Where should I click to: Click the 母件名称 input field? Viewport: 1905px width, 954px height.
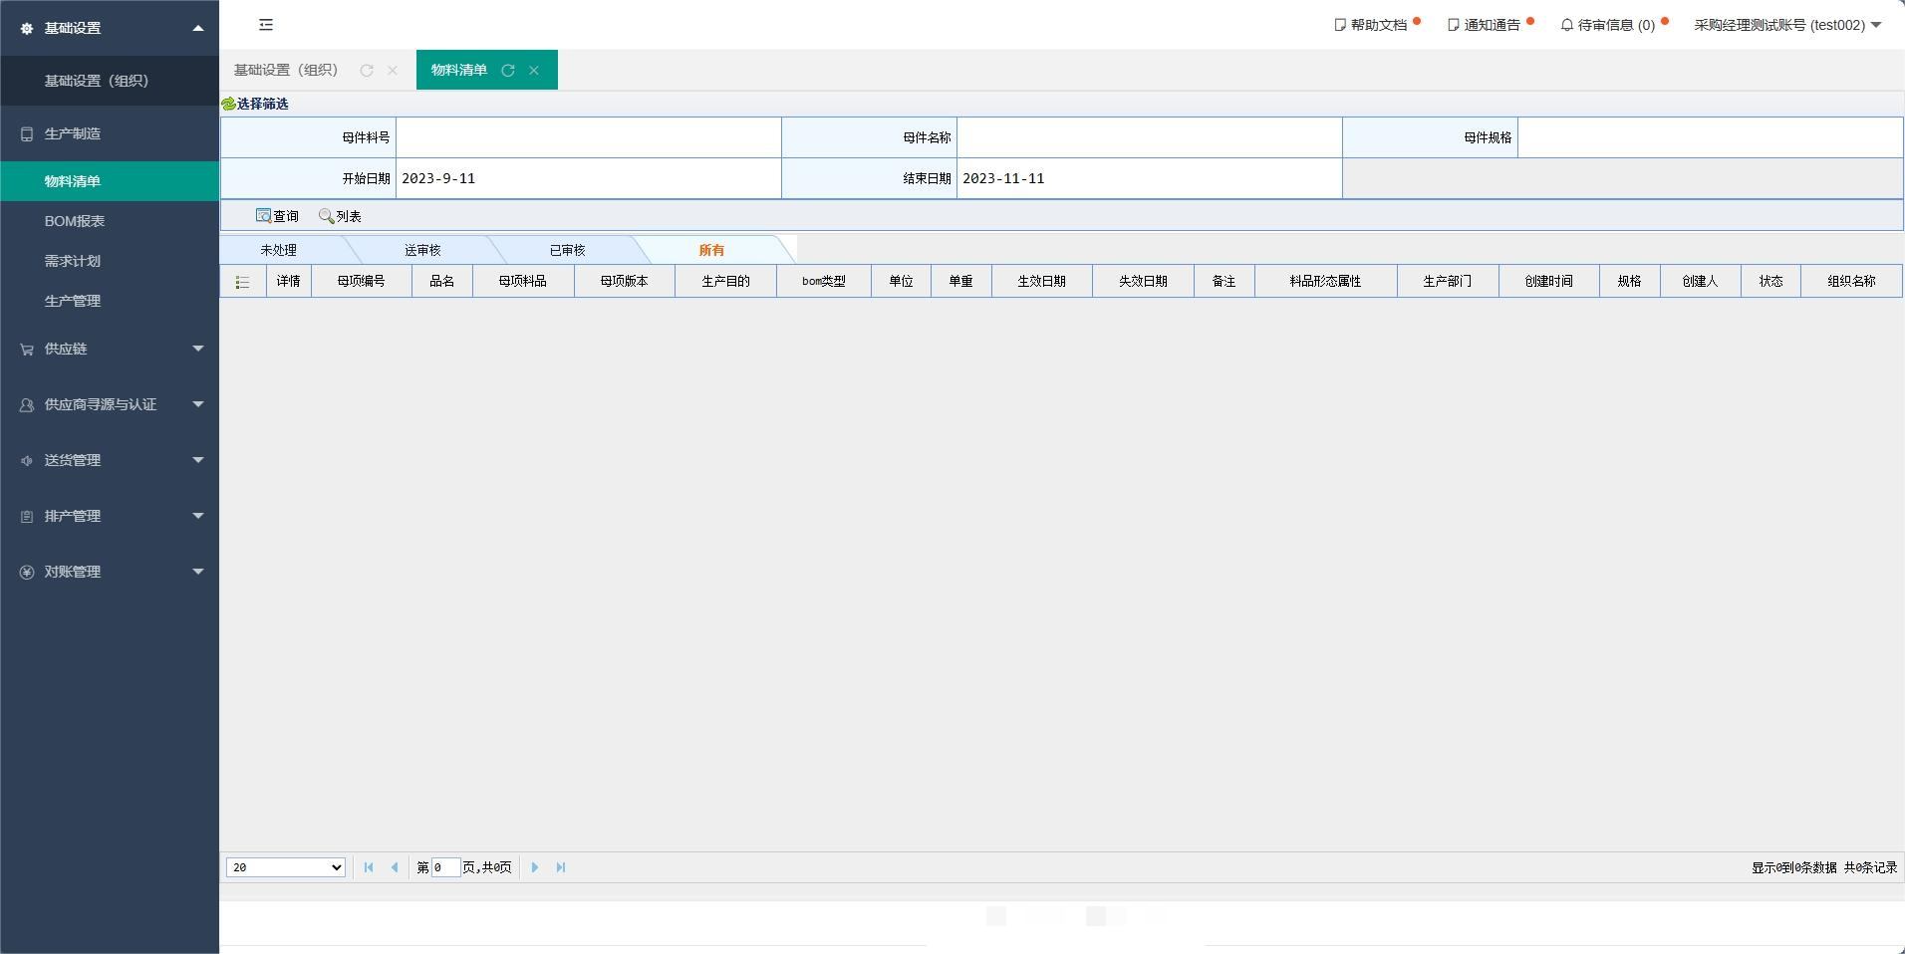click(1150, 137)
